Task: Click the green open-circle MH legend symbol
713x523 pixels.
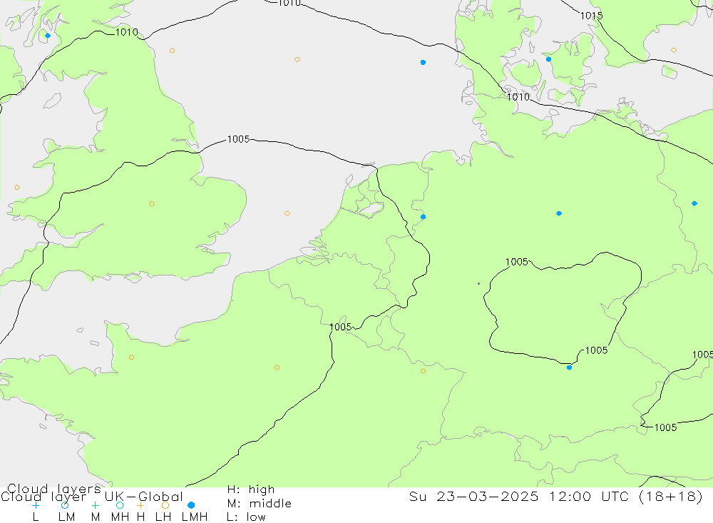Action: (x=120, y=505)
